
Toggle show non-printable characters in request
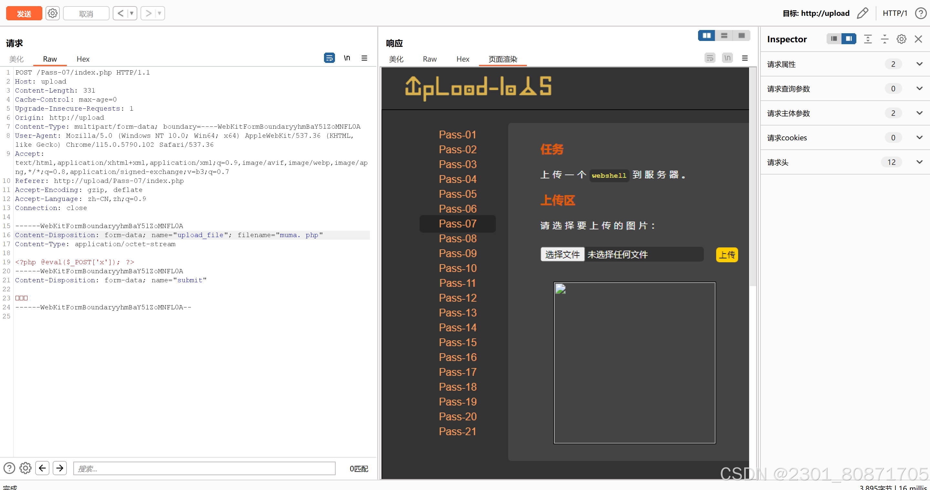(x=347, y=58)
